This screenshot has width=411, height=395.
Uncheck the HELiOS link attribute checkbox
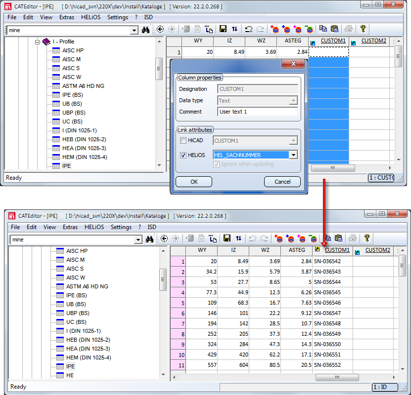coord(183,155)
